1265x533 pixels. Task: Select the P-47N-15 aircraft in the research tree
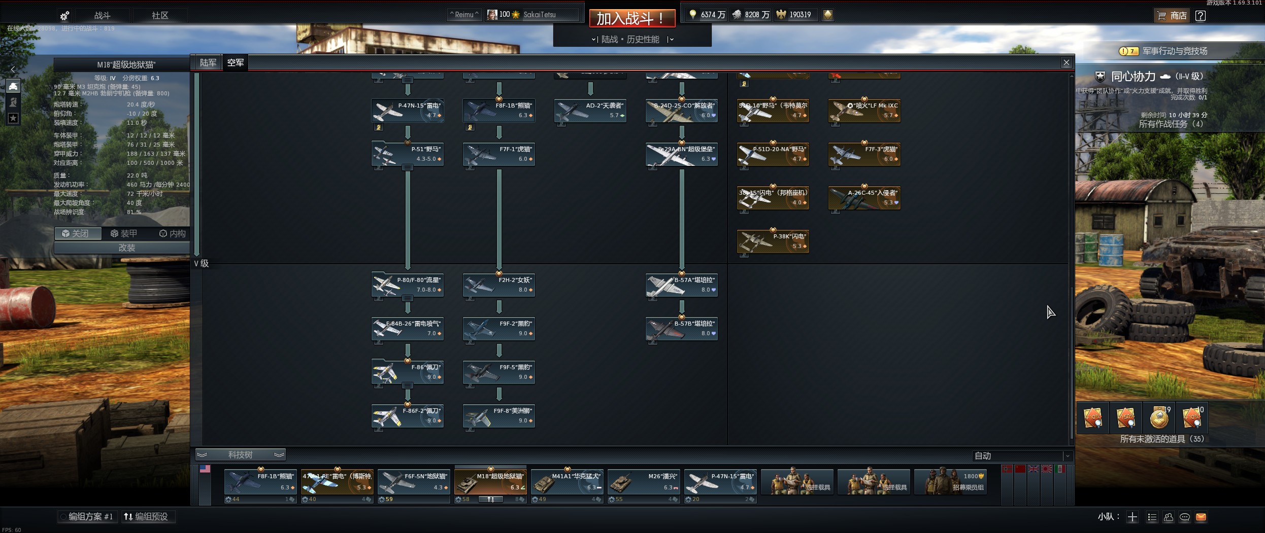pyautogui.click(x=408, y=111)
